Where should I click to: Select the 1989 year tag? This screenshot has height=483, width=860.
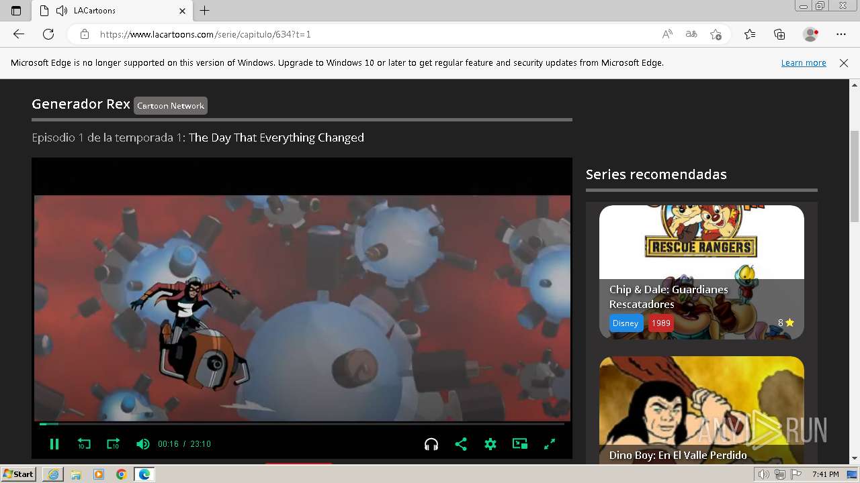661,323
